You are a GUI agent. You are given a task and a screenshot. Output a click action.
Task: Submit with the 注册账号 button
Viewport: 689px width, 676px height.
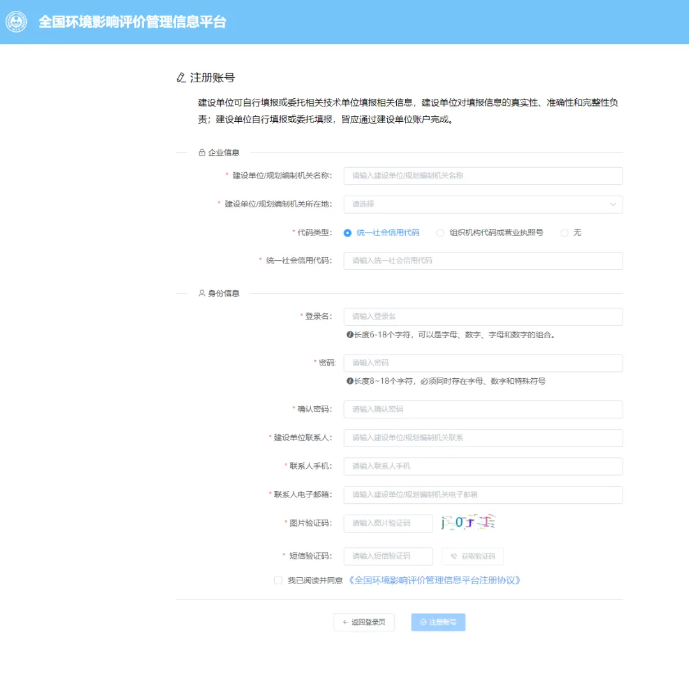(x=438, y=622)
